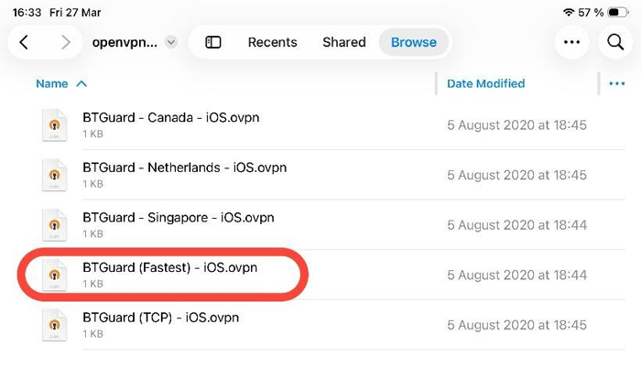This screenshot has height=378, width=641.
Task: Click the BTGuard (TCP) file icon
Action: (54, 324)
